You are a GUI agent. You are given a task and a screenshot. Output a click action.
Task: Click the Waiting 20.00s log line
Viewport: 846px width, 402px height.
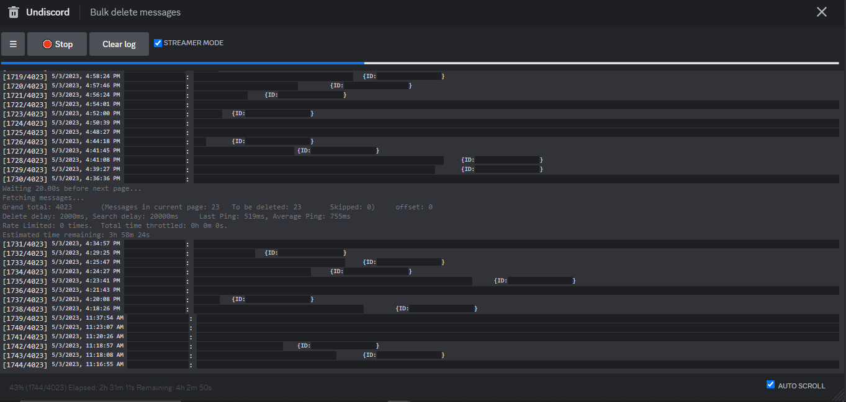pyautogui.click(x=72, y=188)
